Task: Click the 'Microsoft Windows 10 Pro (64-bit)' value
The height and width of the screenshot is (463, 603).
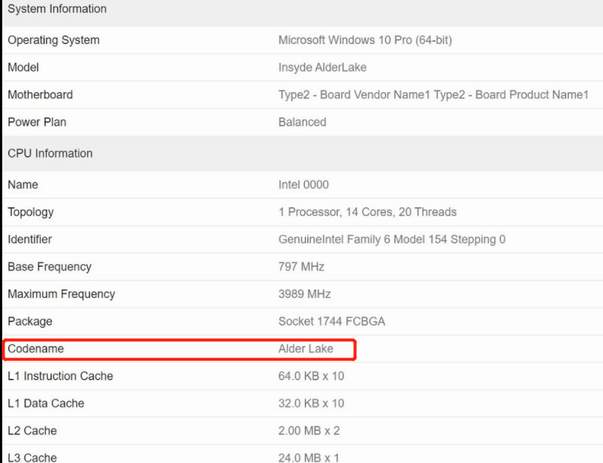Action: click(365, 40)
